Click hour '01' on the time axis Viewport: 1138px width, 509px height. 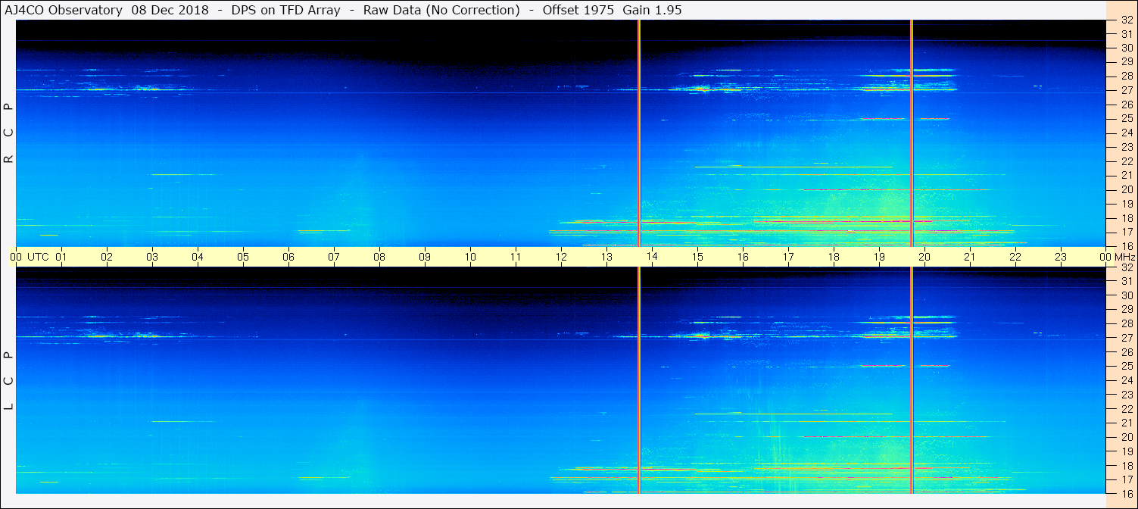pyautogui.click(x=61, y=257)
